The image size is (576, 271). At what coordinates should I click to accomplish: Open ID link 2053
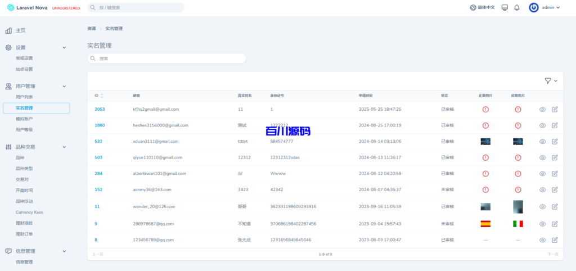[100, 110]
